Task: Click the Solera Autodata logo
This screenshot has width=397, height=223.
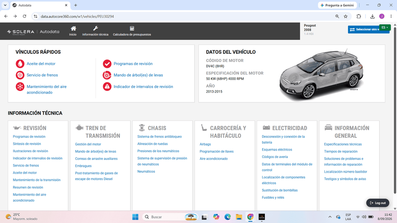Action: click(33, 32)
